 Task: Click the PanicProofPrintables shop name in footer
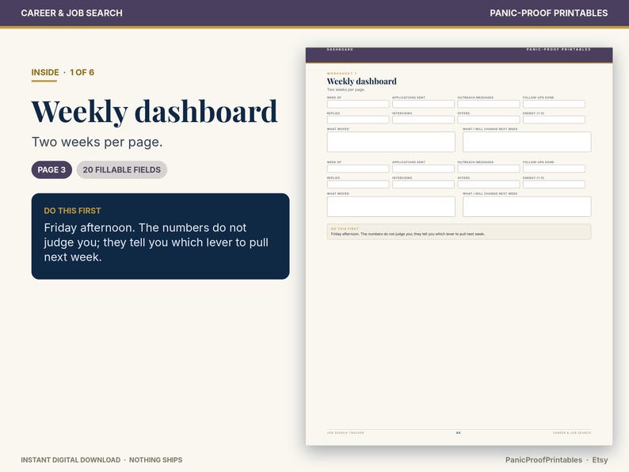[543, 459]
